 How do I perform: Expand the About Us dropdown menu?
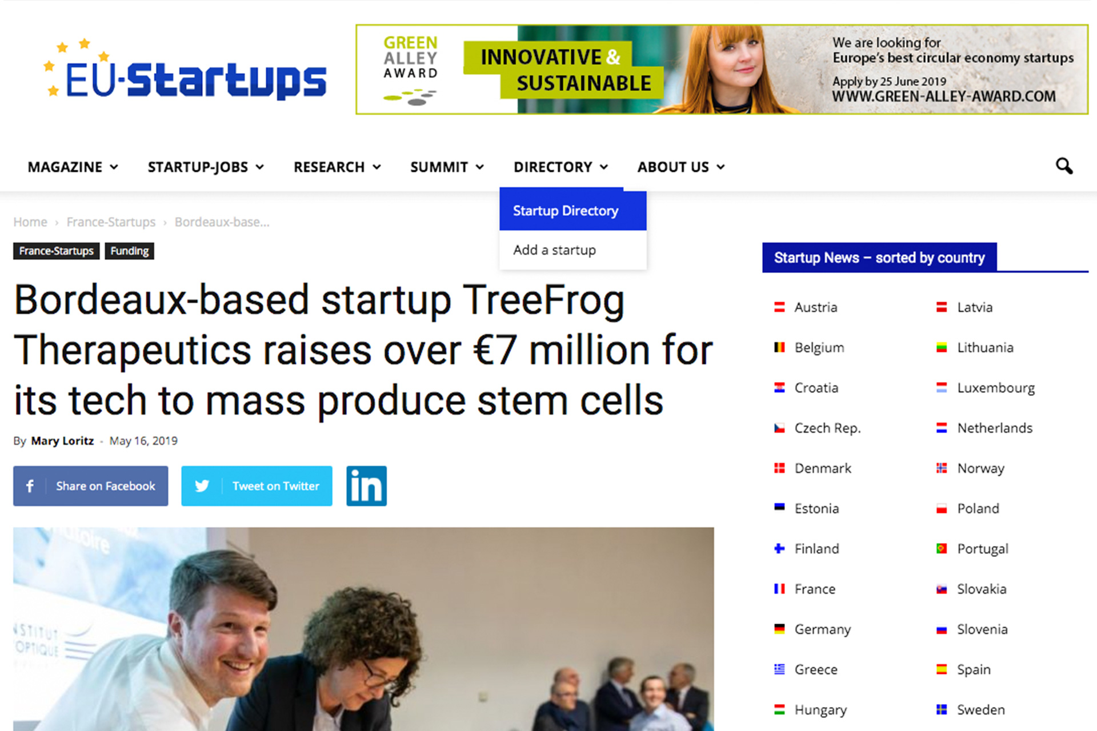click(x=681, y=167)
